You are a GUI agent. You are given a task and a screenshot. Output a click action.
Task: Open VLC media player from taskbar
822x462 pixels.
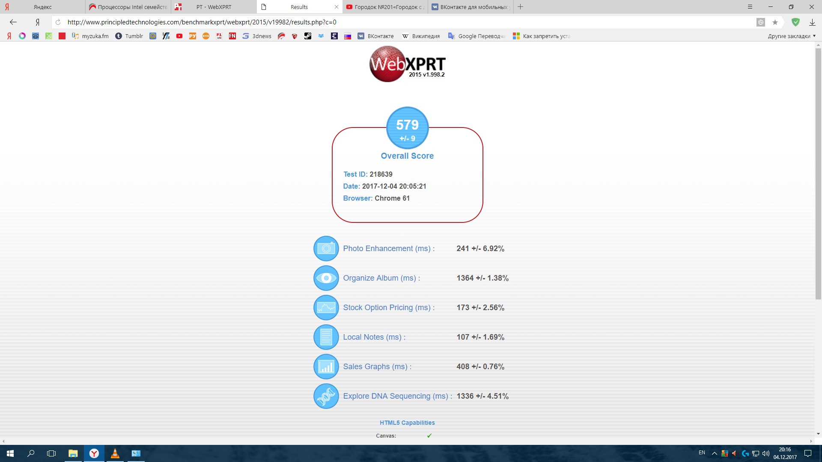pyautogui.click(x=115, y=453)
